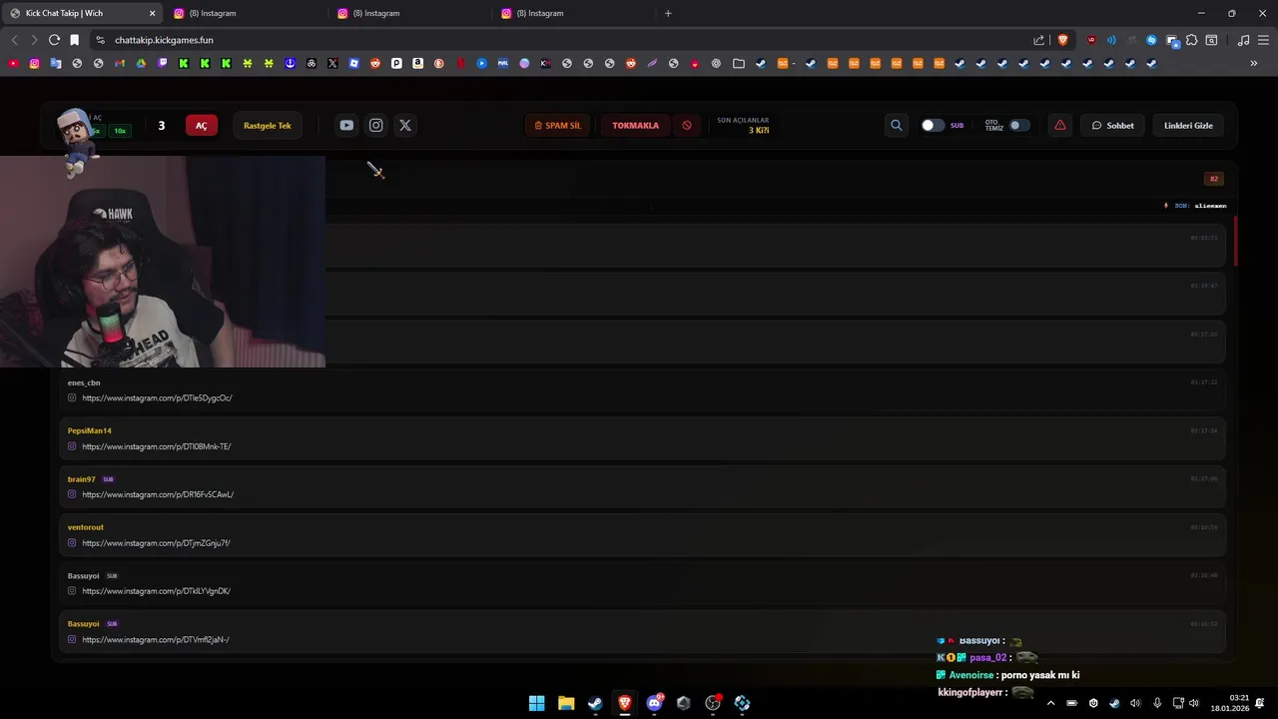This screenshot has height=719, width=1278.
Task: Toggle the SUB filter switch
Action: click(933, 125)
